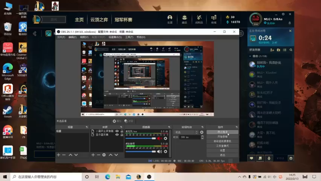The width and height of the screenshot is (321, 181).
Task: Toggle 工作室模式 studio mode
Action: tap(223, 146)
